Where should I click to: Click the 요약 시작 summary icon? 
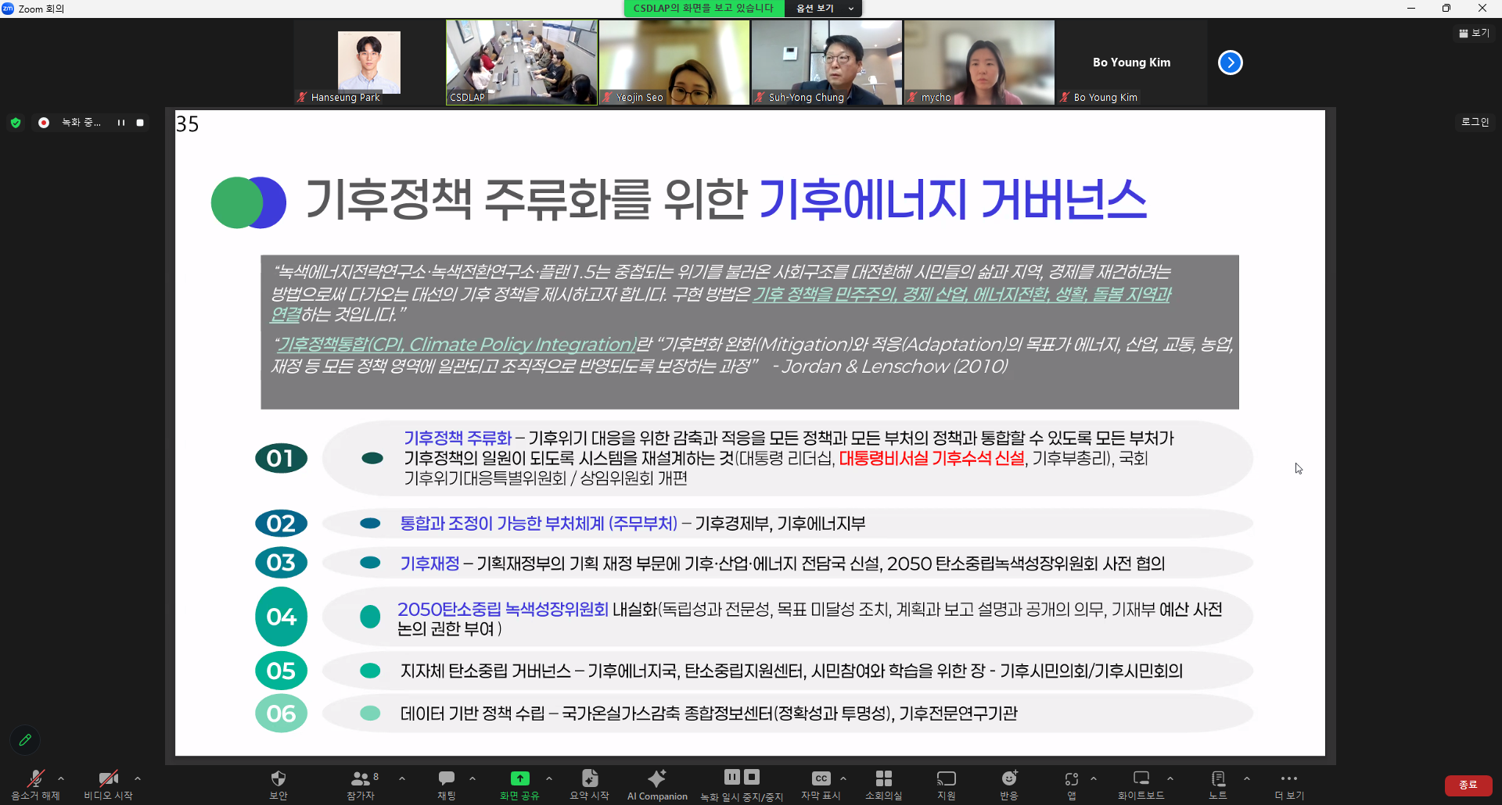(589, 778)
